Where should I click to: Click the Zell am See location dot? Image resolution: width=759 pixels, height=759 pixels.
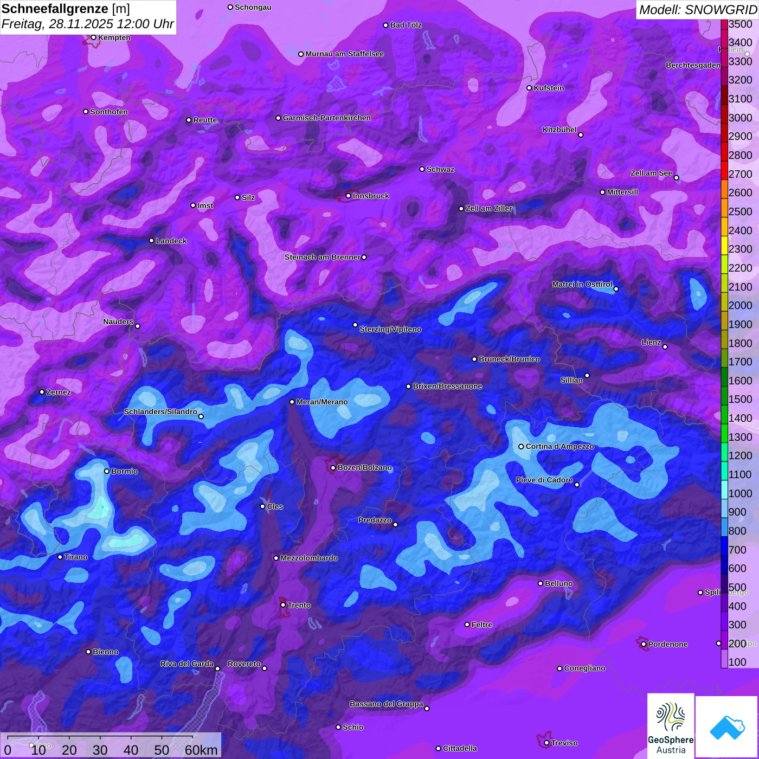coord(676,178)
